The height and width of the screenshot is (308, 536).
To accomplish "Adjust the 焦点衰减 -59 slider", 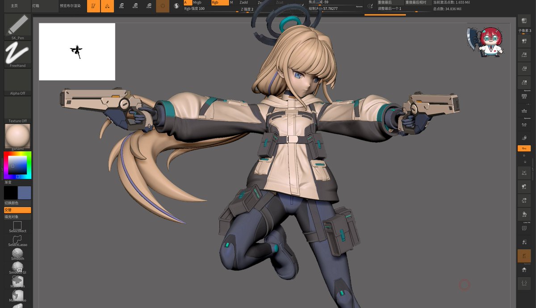I will click(x=336, y=3).
